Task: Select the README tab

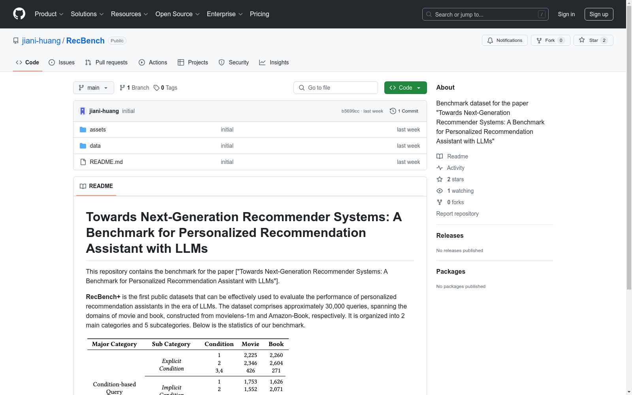Action: 96,186
